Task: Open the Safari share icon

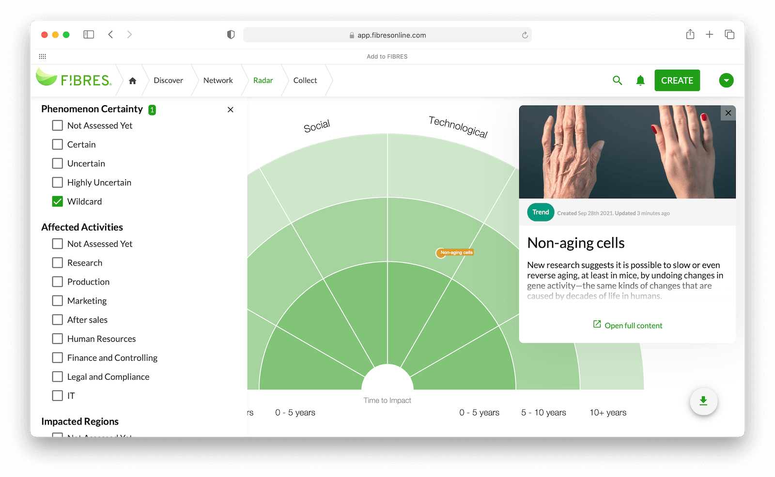Action: (690, 34)
